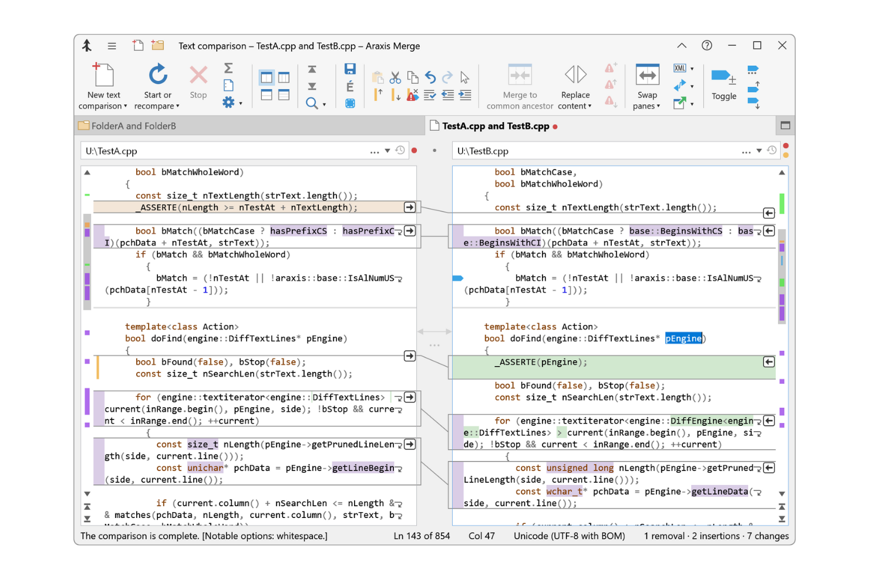
Task: Open Araxis Merge help question icon
Action: click(x=707, y=45)
